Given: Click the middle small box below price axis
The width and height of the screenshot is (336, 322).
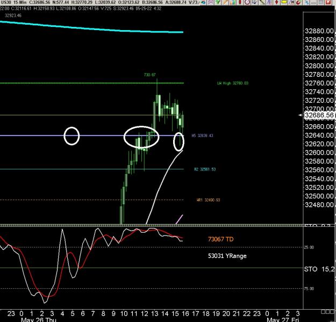Looking at the screenshot, I should click(x=326, y=312).
